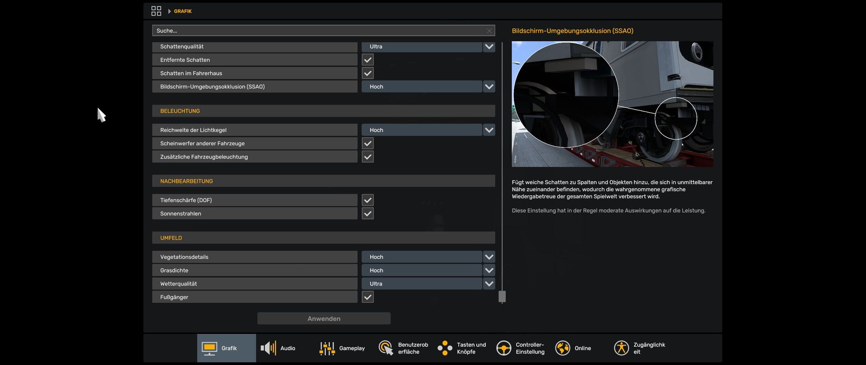
Task: Open the Zugänglichkeit accessibility icon
Action: click(x=622, y=348)
